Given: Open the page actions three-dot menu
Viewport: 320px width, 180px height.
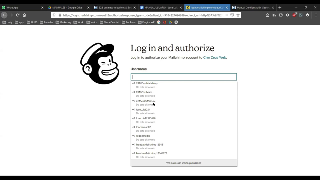Looking at the screenshot, I should (x=226, y=15).
